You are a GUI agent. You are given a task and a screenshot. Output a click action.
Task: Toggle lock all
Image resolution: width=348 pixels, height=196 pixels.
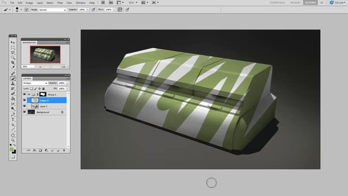[43, 89]
